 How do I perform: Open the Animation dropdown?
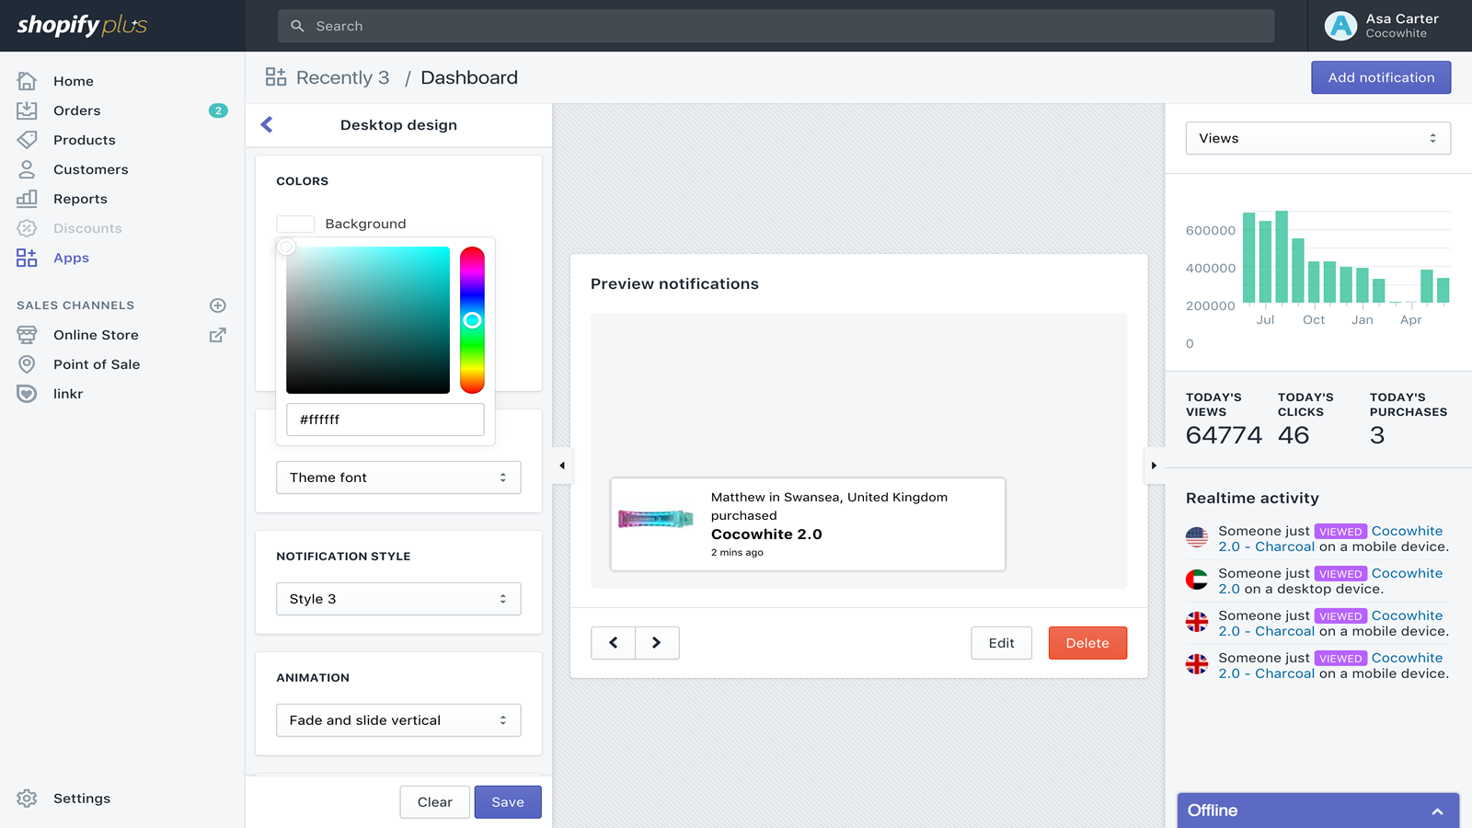[398, 720]
